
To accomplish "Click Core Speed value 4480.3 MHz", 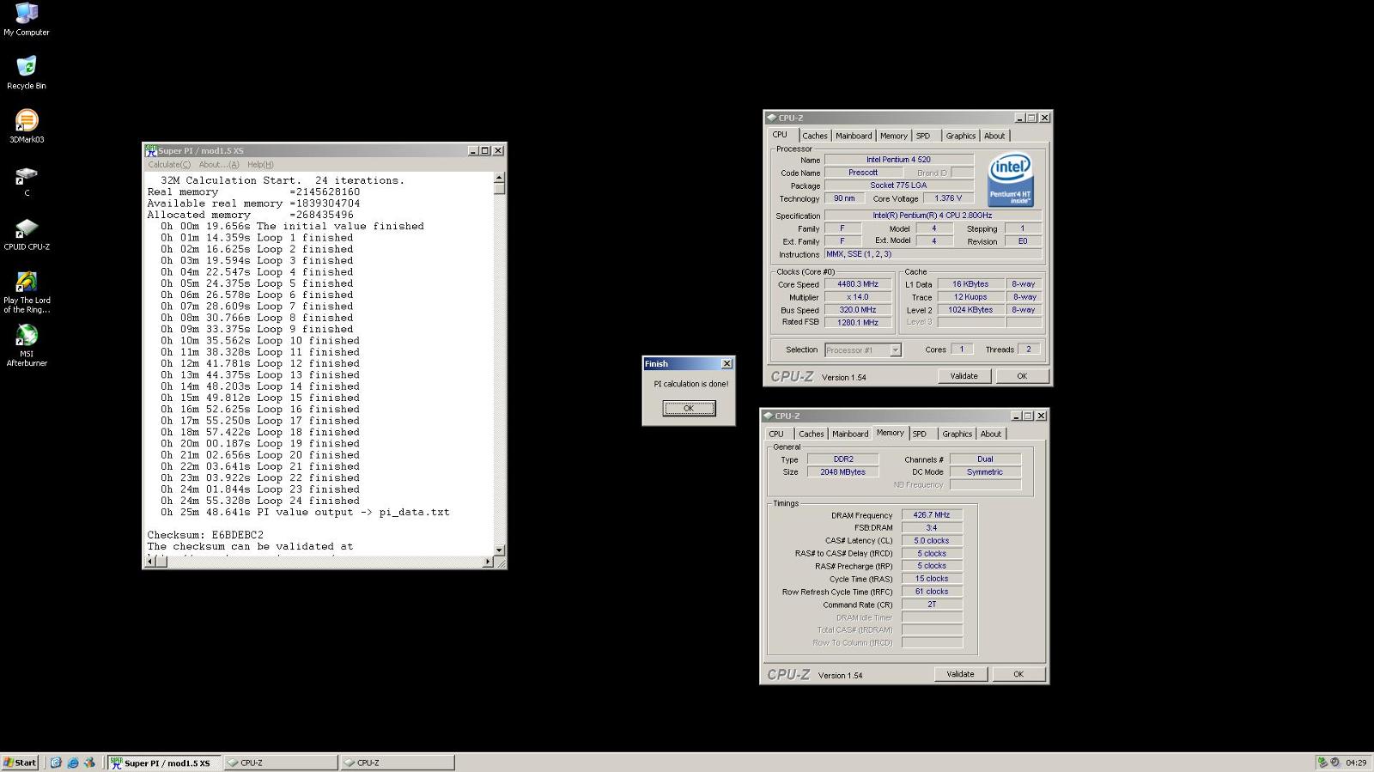I will pyautogui.click(x=858, y=284).
